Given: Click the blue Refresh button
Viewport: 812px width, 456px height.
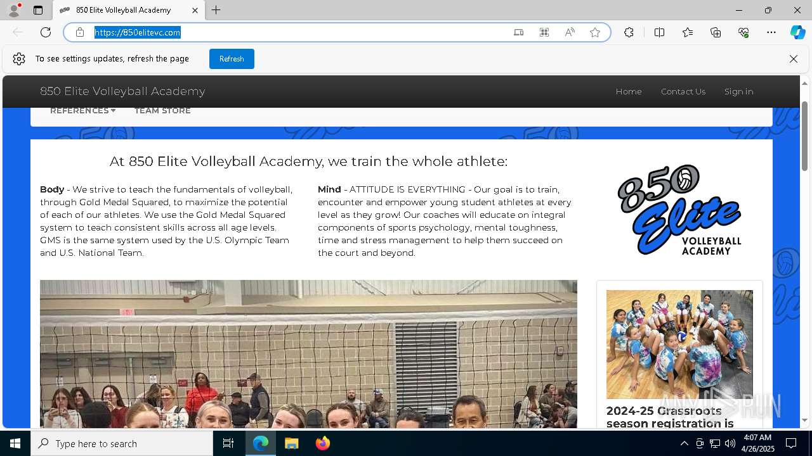Looking at the screenshot, I should tap(232, 59).
